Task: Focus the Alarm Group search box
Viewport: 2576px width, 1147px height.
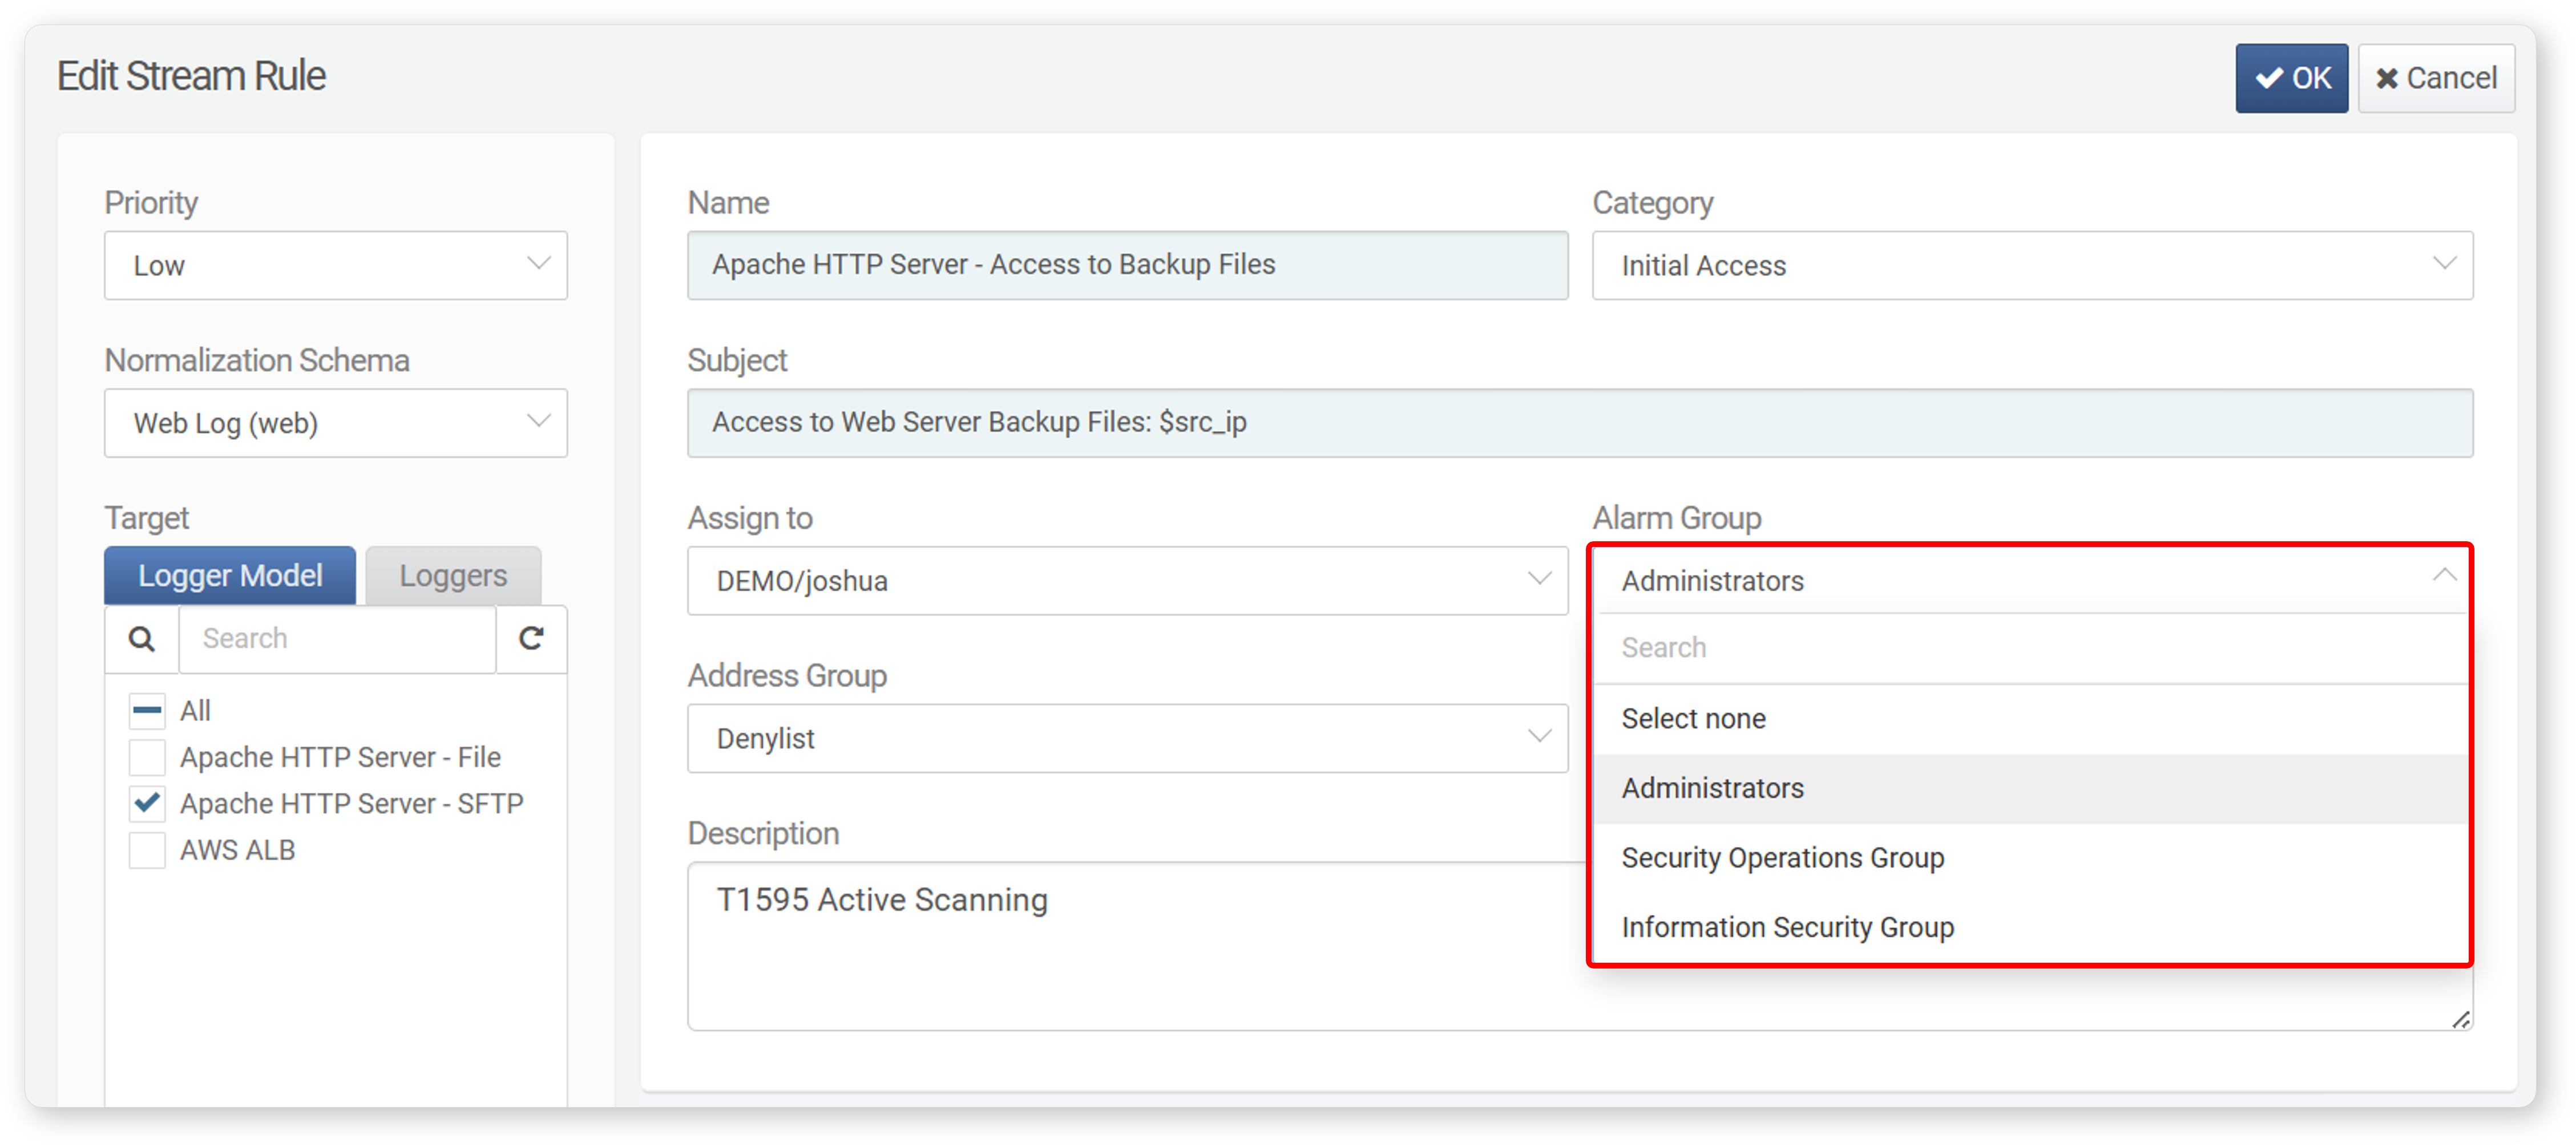Action: pos(2030,649)
